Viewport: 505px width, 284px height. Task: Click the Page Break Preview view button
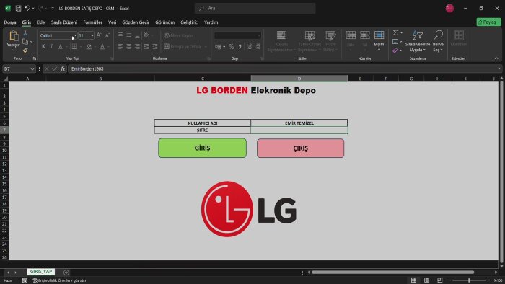point(439,280)
